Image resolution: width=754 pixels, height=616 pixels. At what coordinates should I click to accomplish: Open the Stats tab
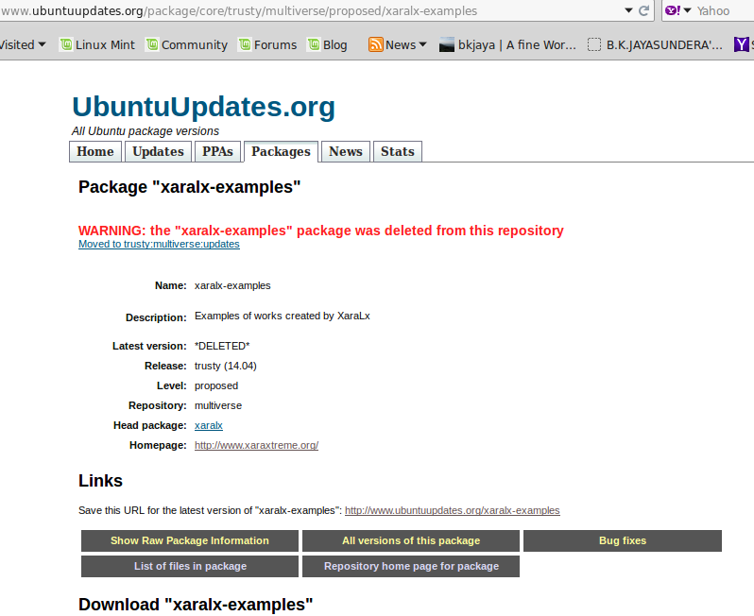coord(398,151)
